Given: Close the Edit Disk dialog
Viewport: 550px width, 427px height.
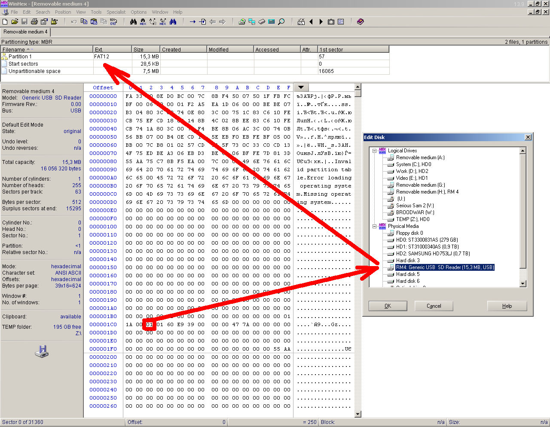Looking at the screenshot, I should [528, 137].
